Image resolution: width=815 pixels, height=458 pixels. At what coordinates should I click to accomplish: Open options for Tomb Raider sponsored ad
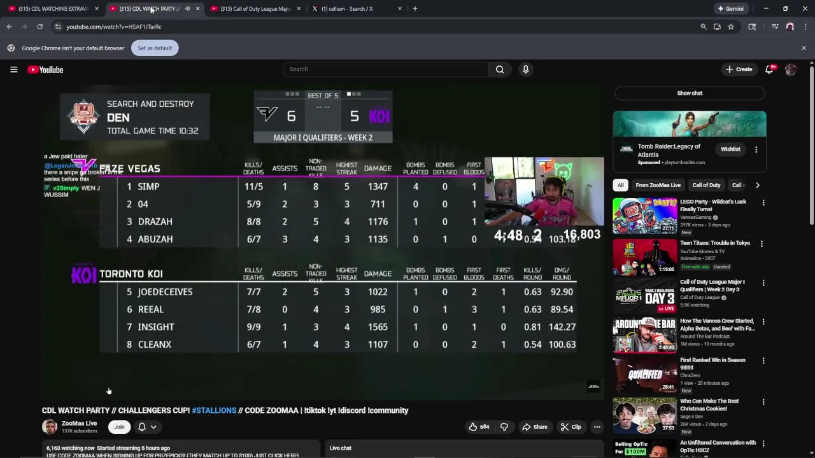click(756, 149)
